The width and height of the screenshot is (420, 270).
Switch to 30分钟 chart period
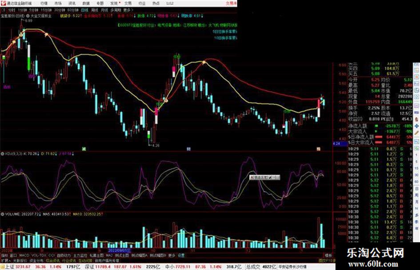coord(60,10)
